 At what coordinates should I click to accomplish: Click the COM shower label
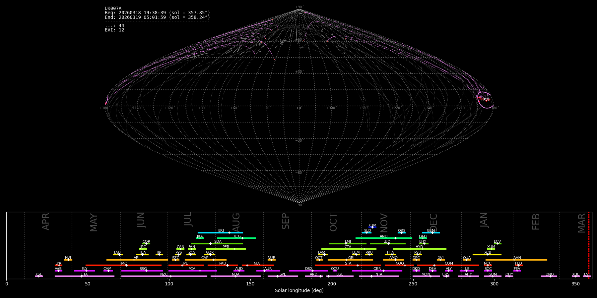(449, 263)
